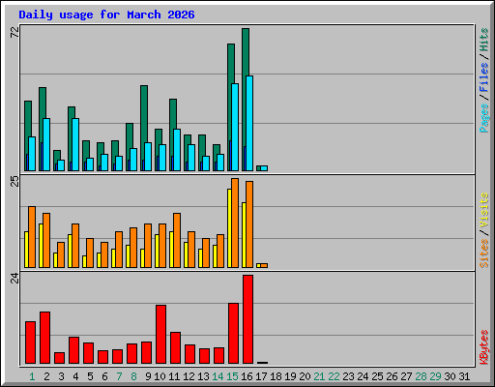Click day label '26' on the x-axis
Screen dimensions: 495x387
[392, 376]
